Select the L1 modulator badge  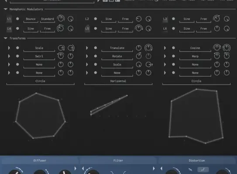coord(9,19)
